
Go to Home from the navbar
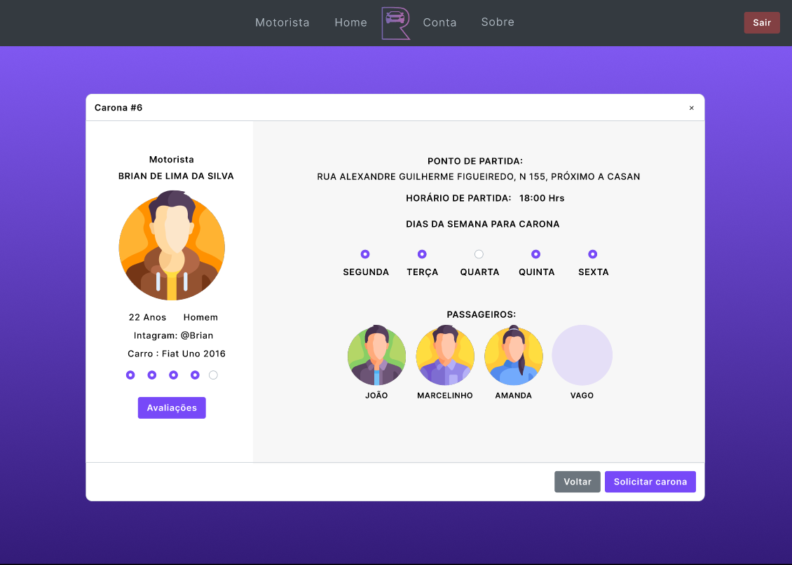(x=350, y=22)
